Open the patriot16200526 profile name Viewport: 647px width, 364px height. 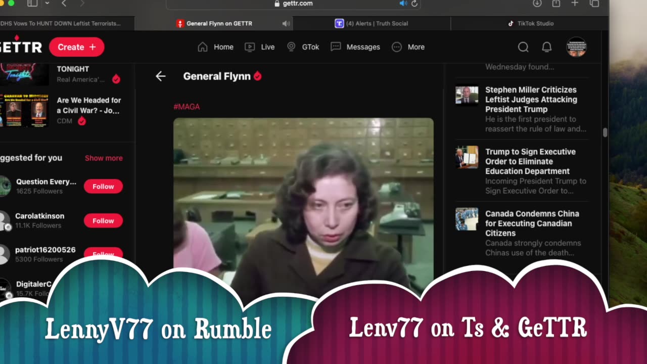point(45,250)
